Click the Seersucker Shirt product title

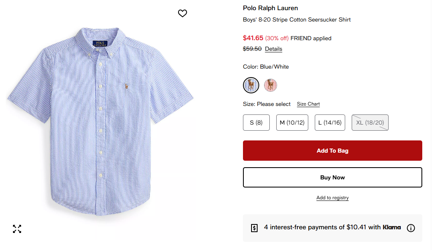point(297,19)
